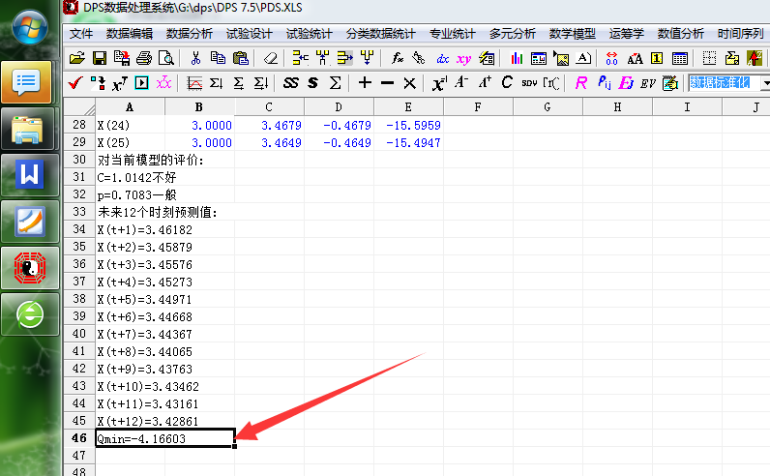Select column E header
Image resolution: width=770 pixels, height=476 pixels.
(x=408, y=107)
